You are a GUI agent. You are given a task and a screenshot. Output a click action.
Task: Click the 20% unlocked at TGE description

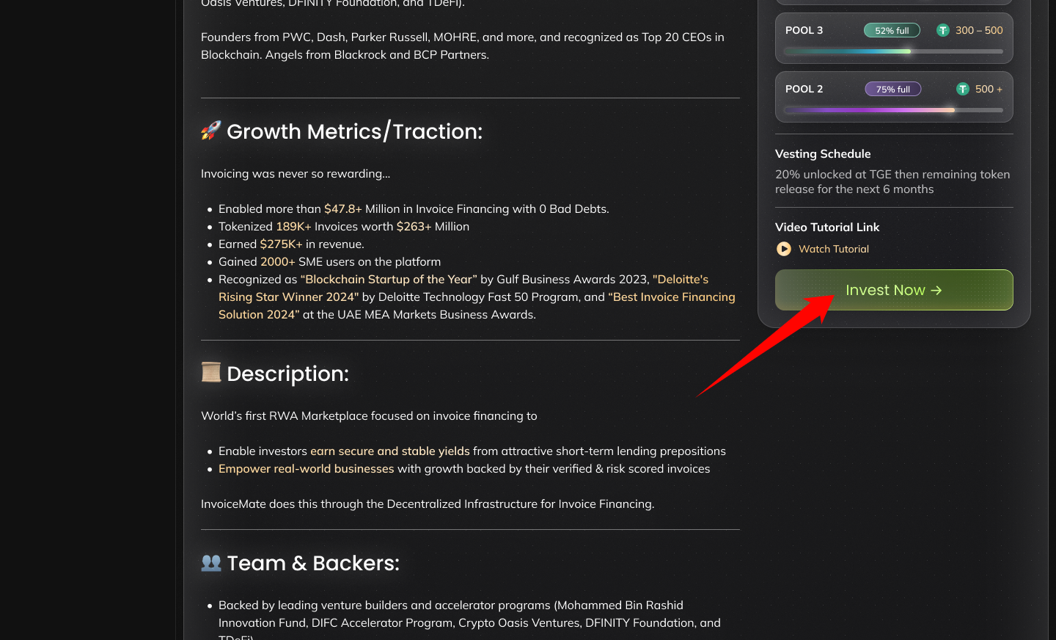(892, 181)
